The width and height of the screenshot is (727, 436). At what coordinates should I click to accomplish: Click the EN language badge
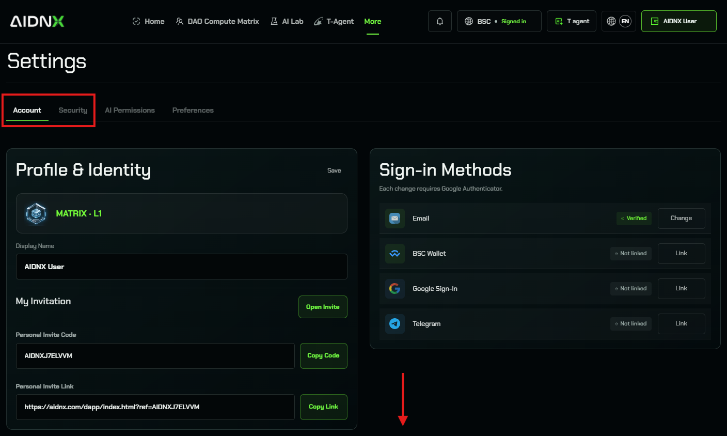click(x=625, y=21)
